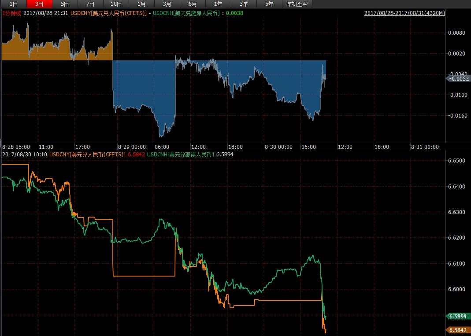Click the red 6.5842 value in legend

[x=137, y=155]
